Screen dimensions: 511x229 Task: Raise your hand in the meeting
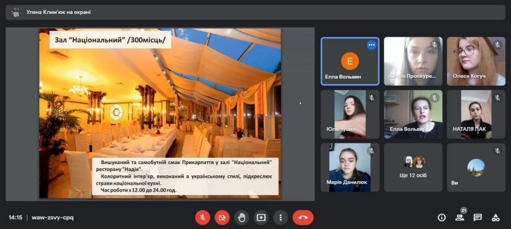[242, 218]
